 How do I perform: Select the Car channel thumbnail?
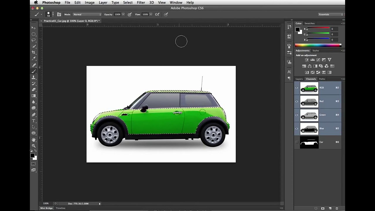pyautogui.click(x=309, y=142)
